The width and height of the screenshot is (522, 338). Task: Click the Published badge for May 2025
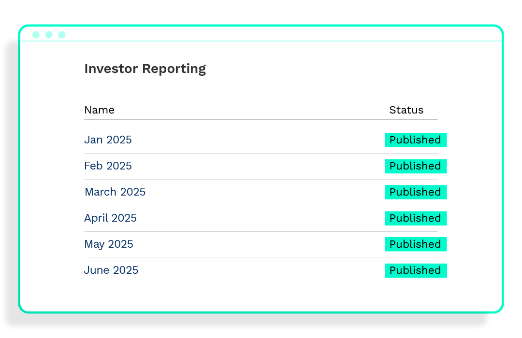(416, 244)
